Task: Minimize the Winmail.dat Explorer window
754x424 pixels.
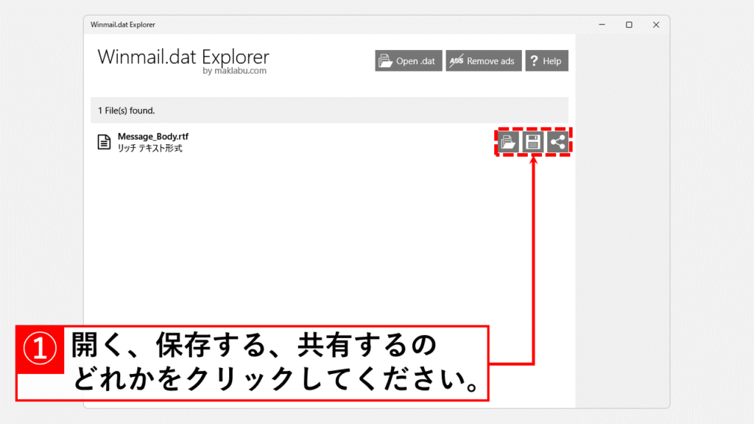Action: point(601,24)
